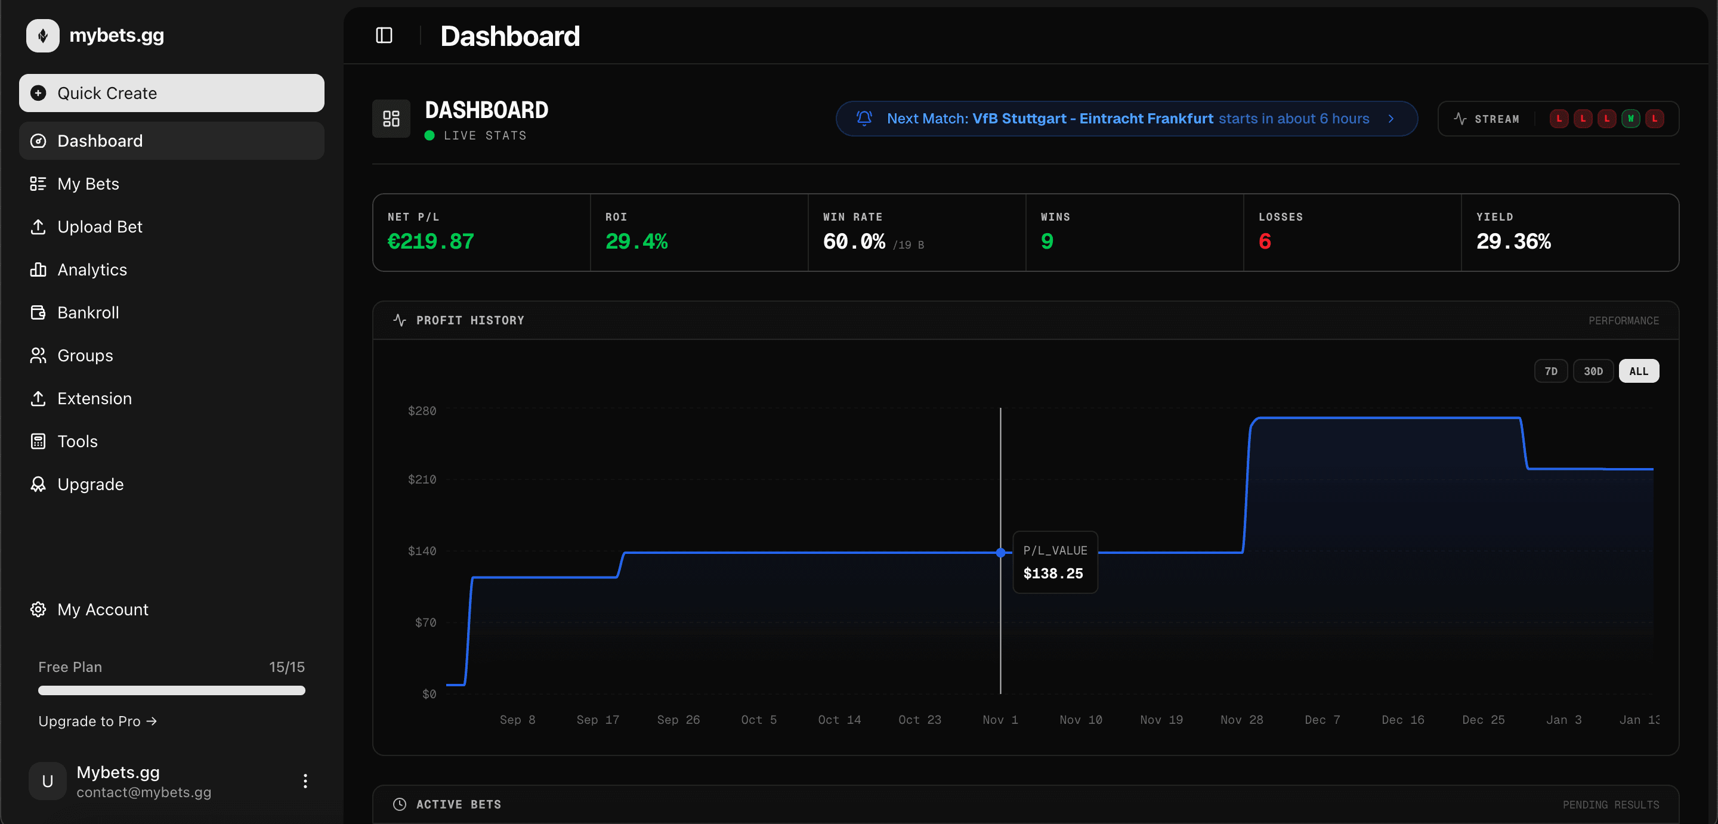Open Extension via its upload icon
Screen dimensions: 1718x824
click(39, 398)
